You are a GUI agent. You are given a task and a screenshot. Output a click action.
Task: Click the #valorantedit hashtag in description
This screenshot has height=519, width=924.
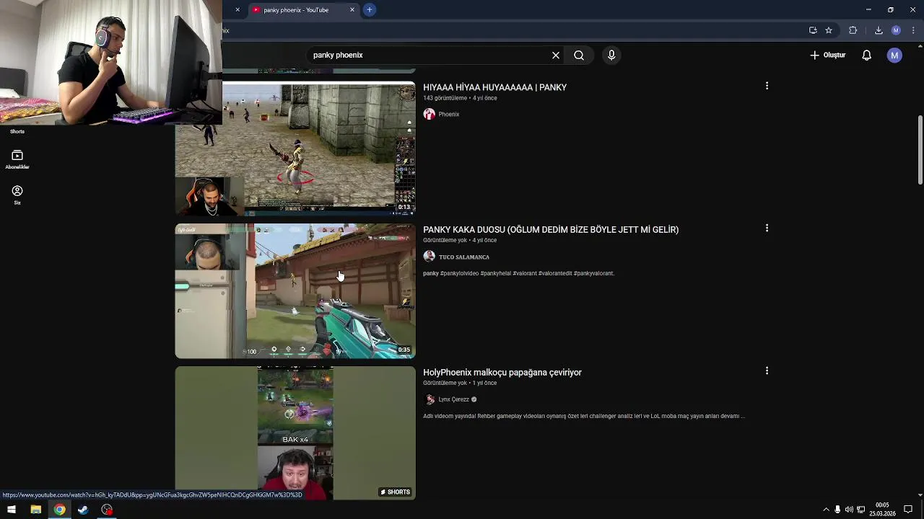pyautogui.click(x=555, y=274)
